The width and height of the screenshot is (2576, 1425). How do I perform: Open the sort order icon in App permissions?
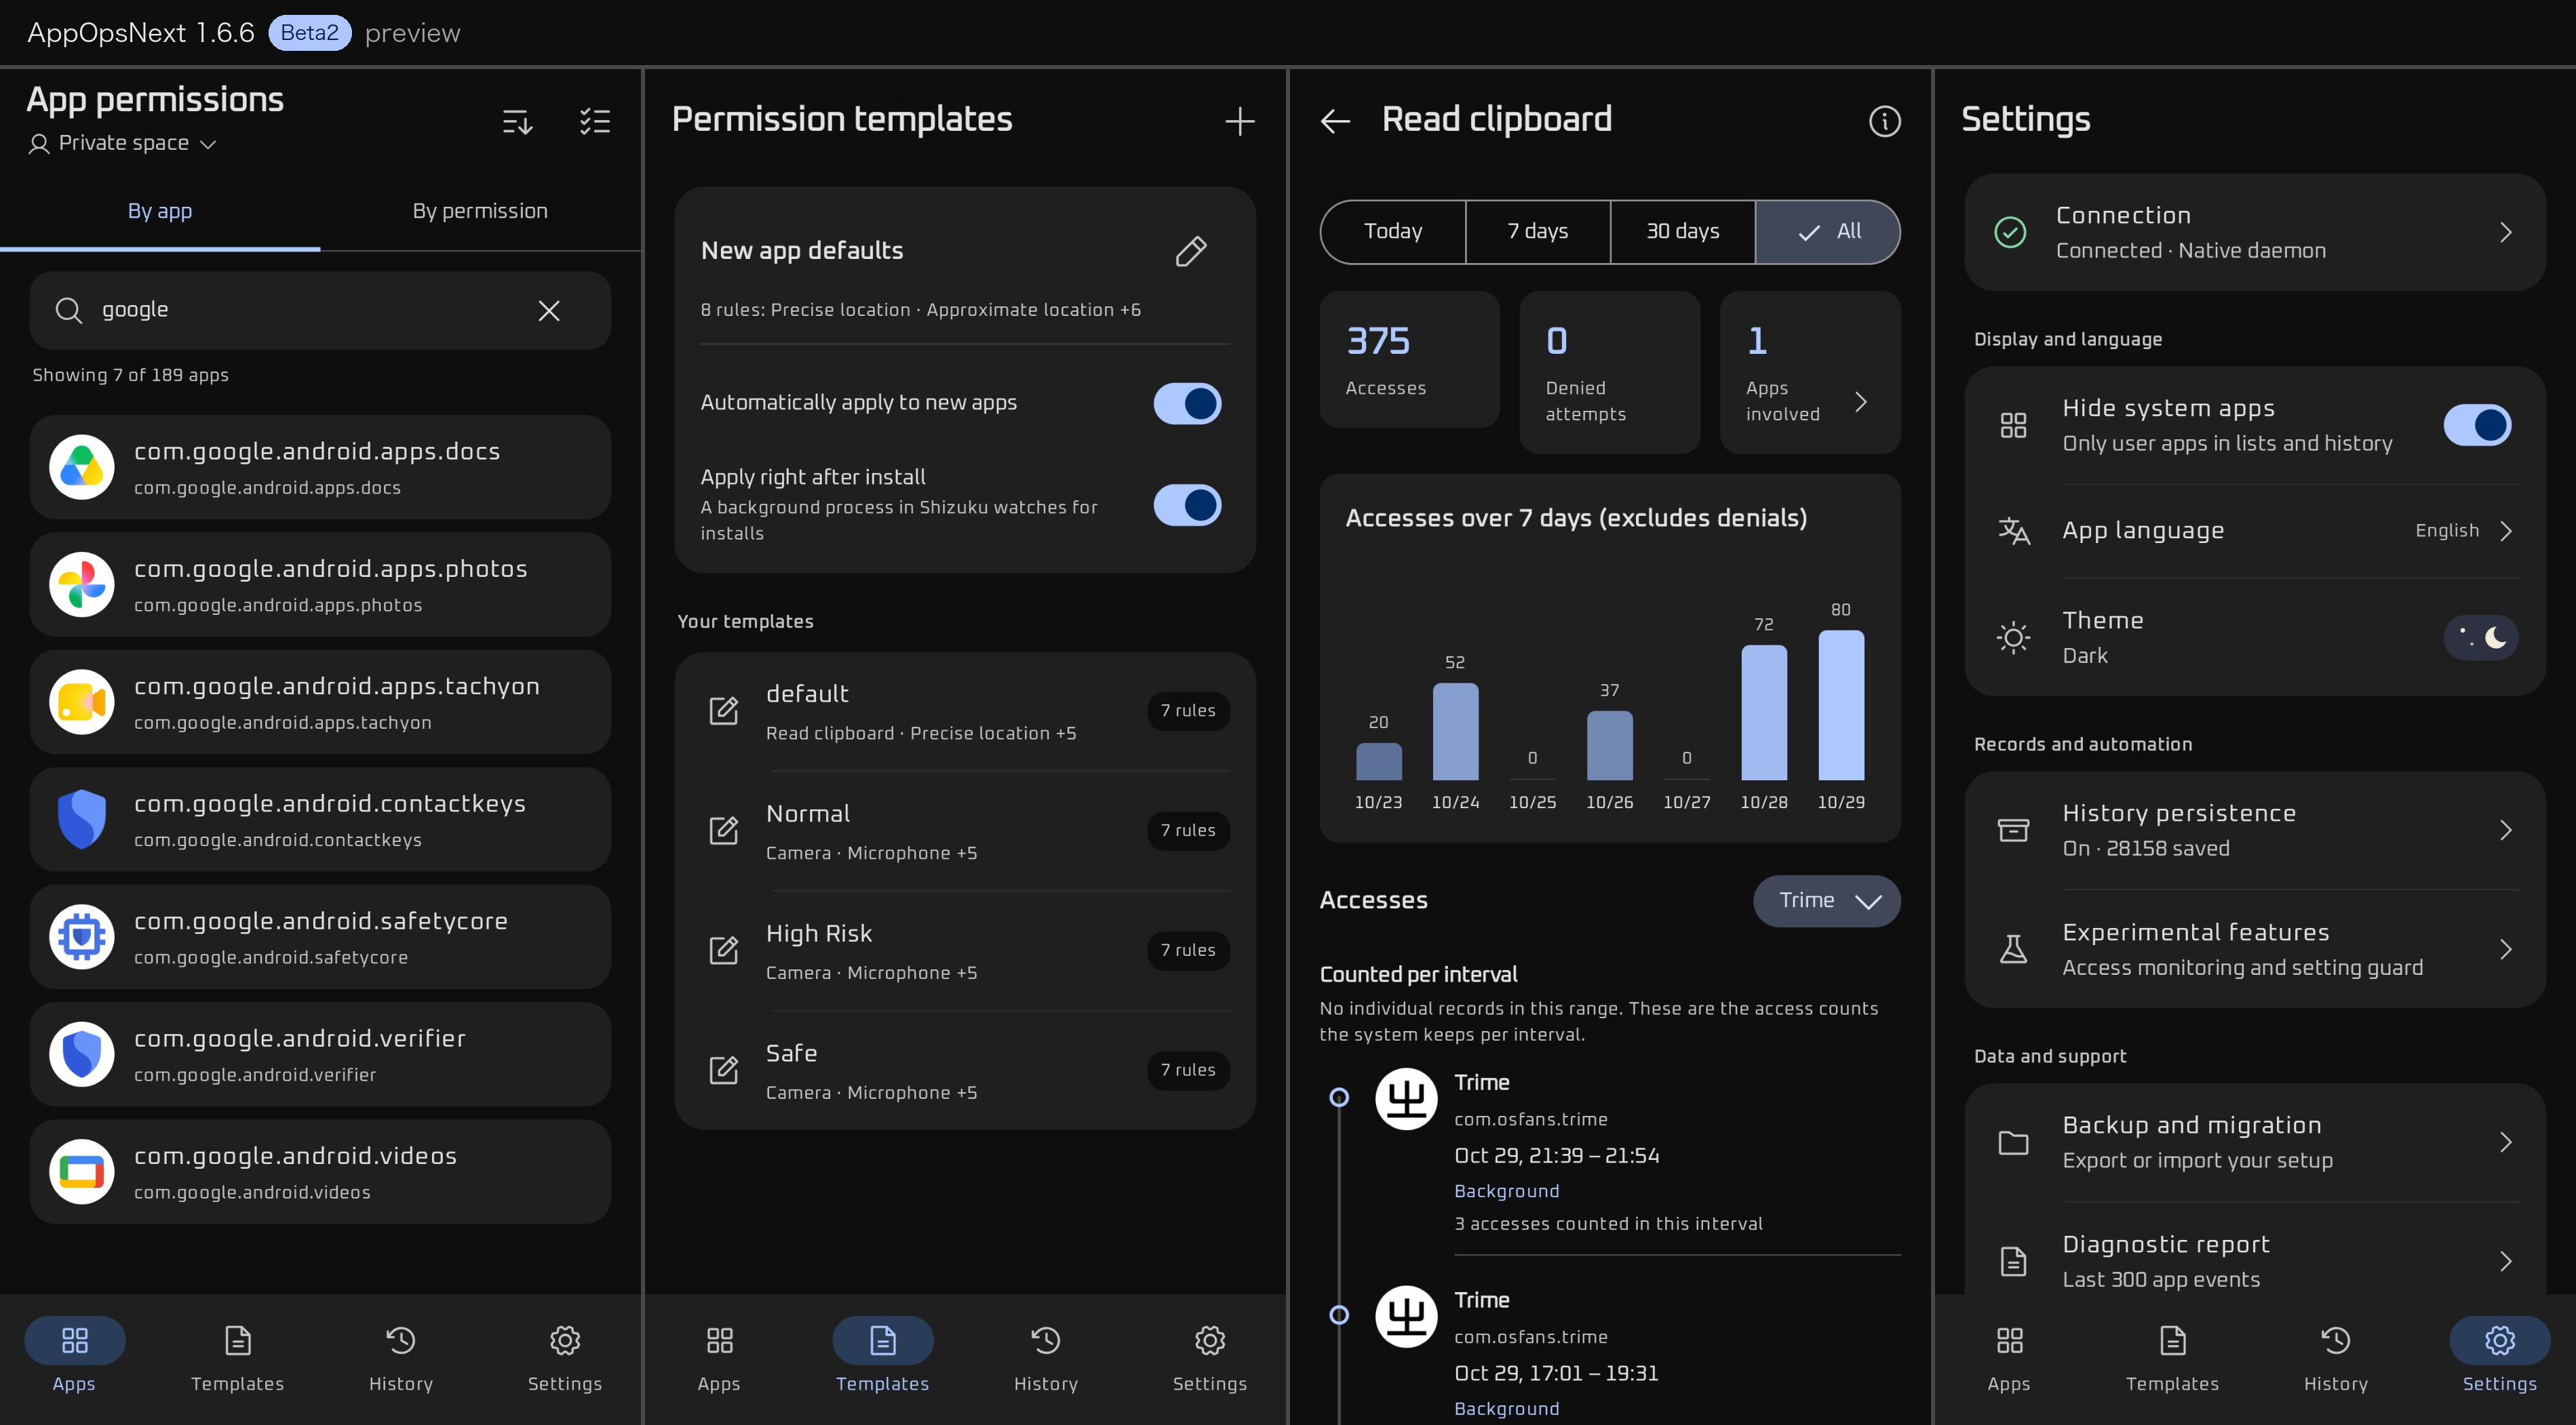[x=517, y=122]
